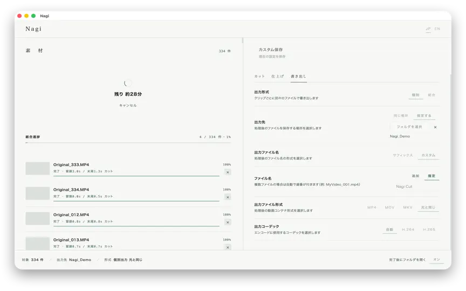Click the 残り 約28分 remaining time text
Image resolution: width=466 pixels, height=291 pixels.
tap(128, 94)
